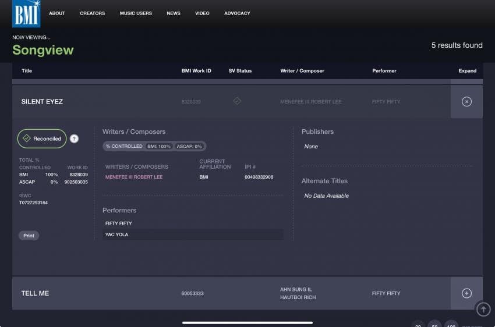Image resolution: width=495 pixels, height=327 pixels.
Task: Click the BMI logo
Action: (x=26, y=13)
